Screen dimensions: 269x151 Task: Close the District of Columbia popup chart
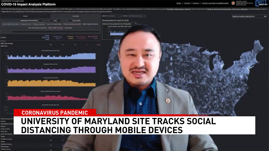[x=136, y=23]
